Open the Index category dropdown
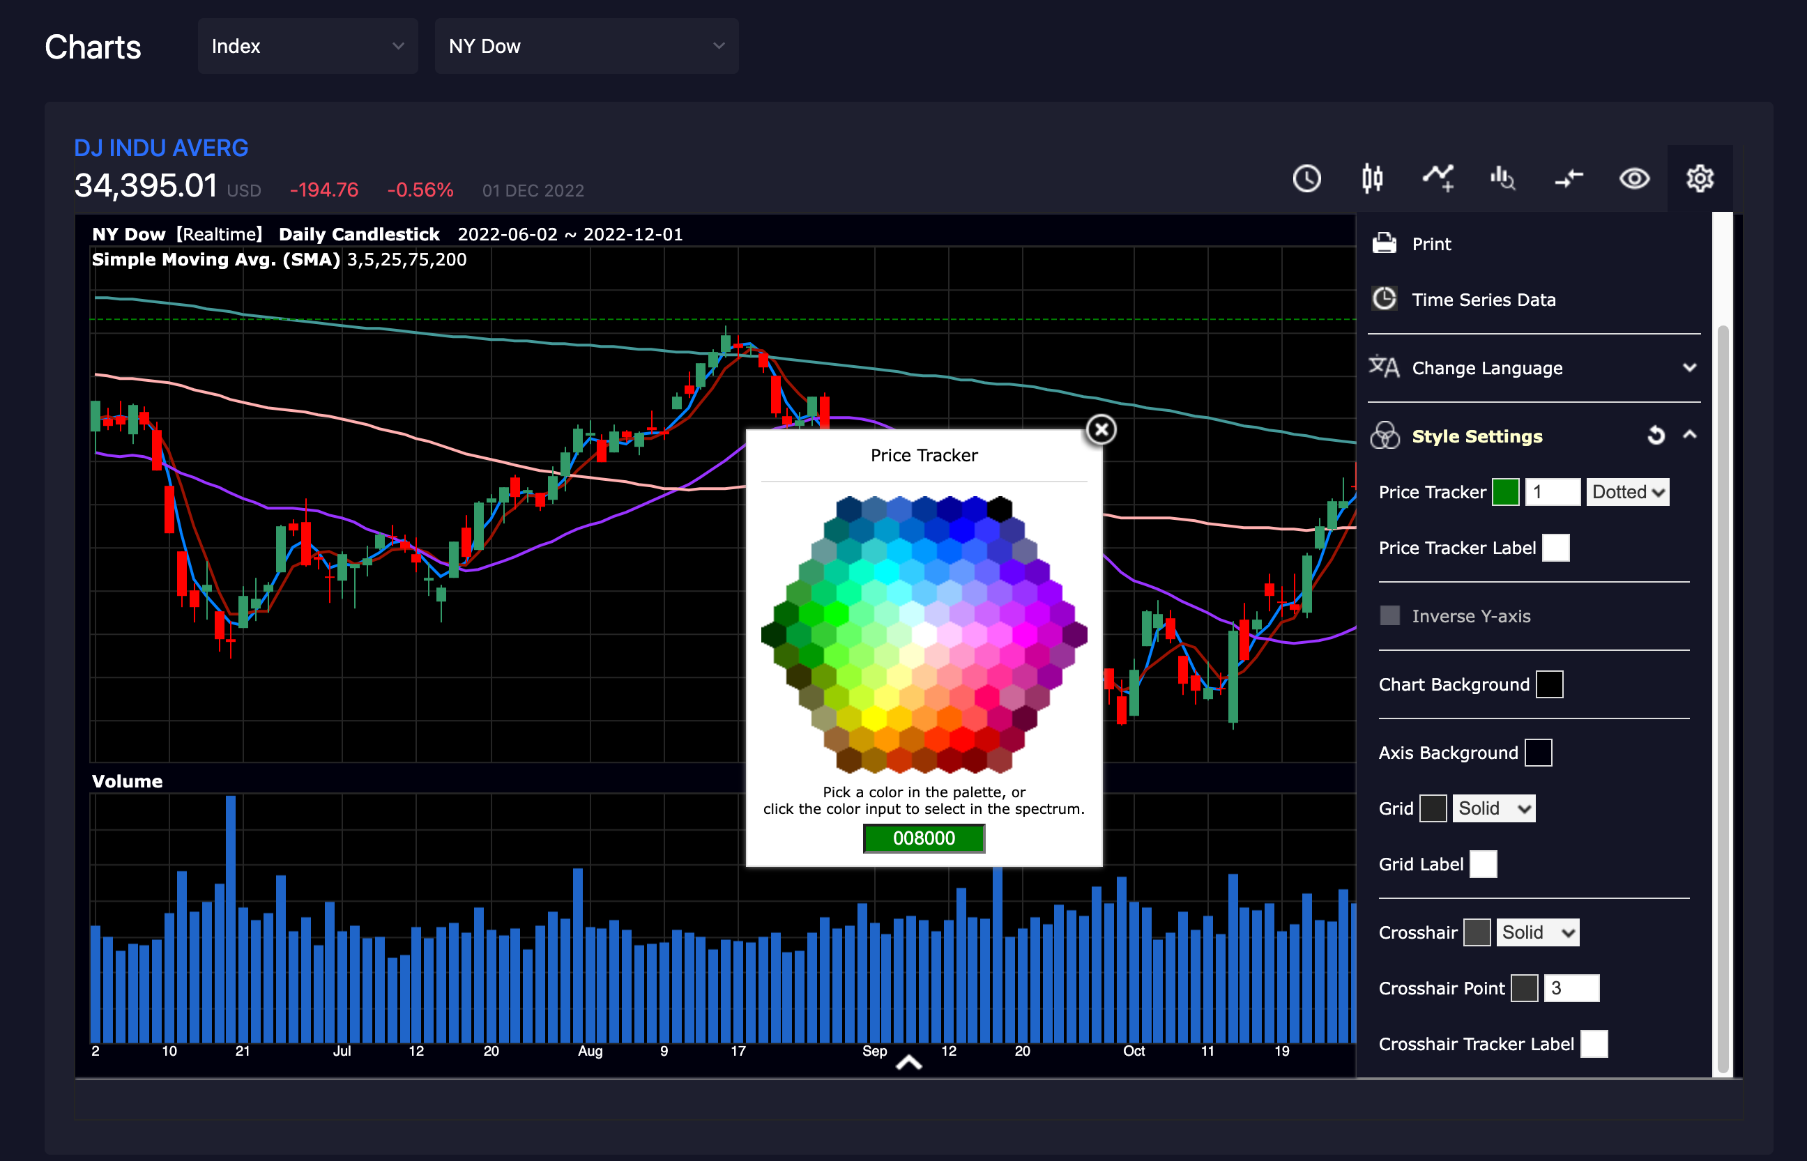The image size is (1807, 1161). click(307, 46)
